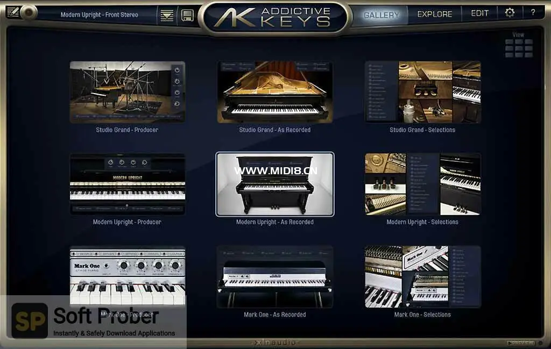Open settings via the gear icon

tap(510, 13)
